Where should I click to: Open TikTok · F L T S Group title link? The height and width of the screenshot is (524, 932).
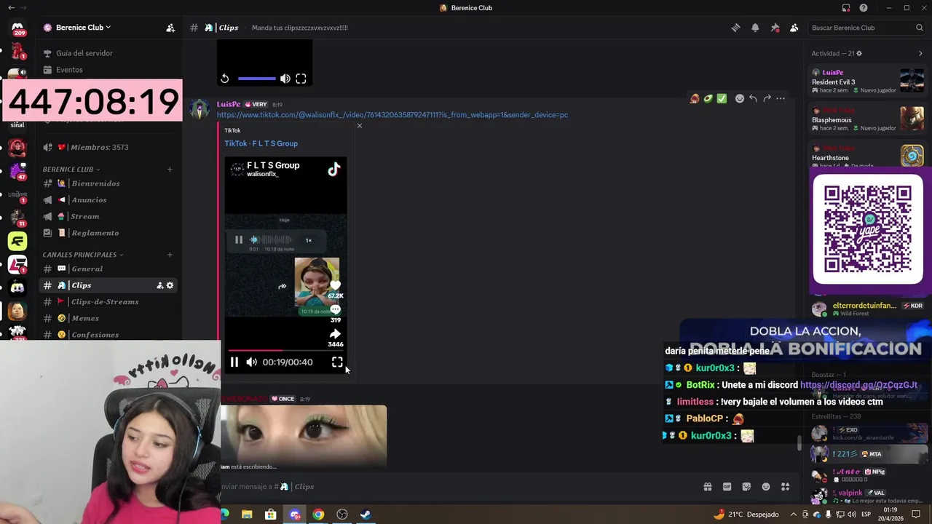pos(261,143)
